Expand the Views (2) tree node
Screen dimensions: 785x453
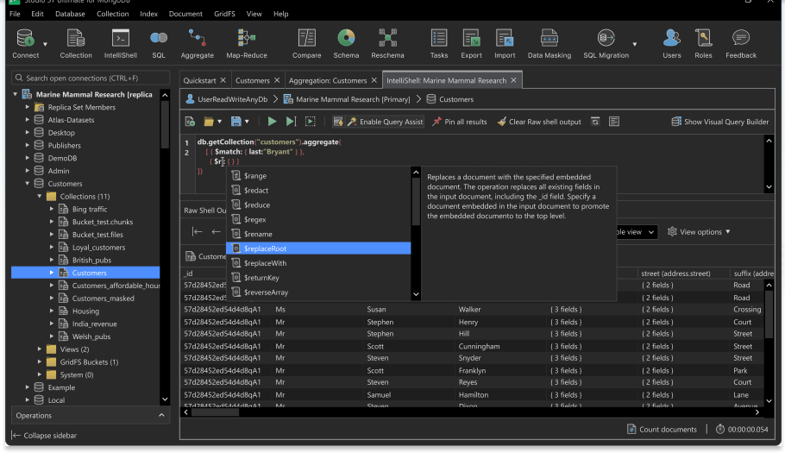[x=40, y=349]
